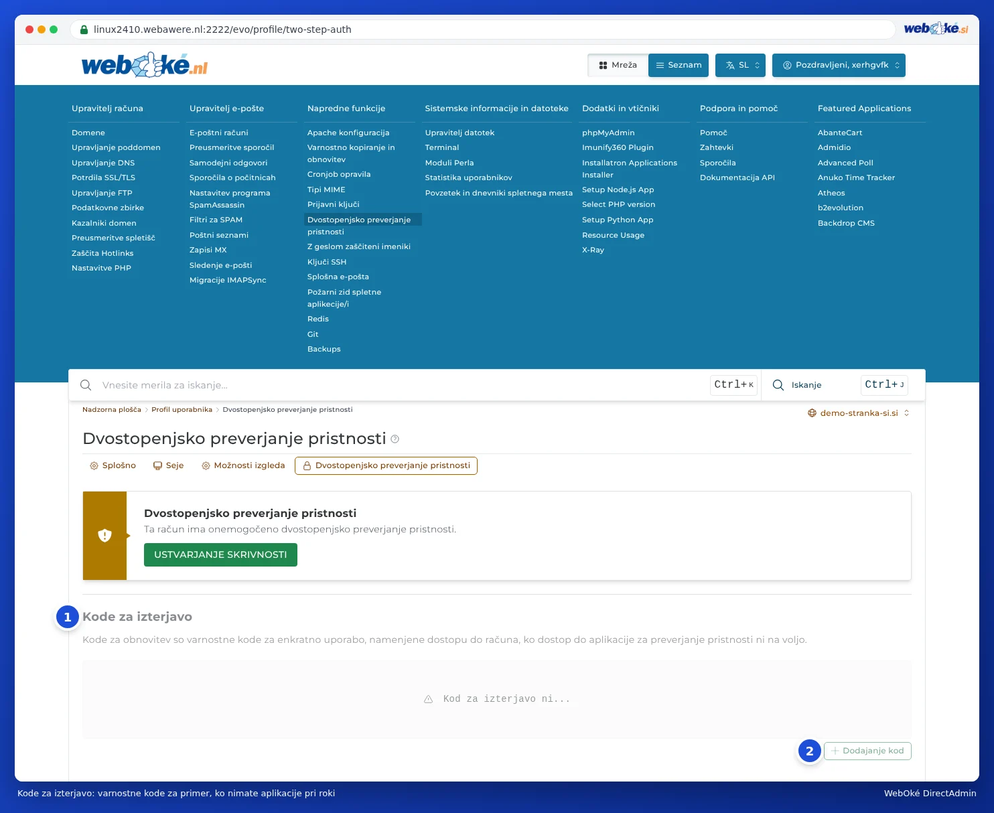The width and height of the screenshot is (994, 813).
Task: Open the demo-stranka-si.si domain selector
Action: coord(859,413)
